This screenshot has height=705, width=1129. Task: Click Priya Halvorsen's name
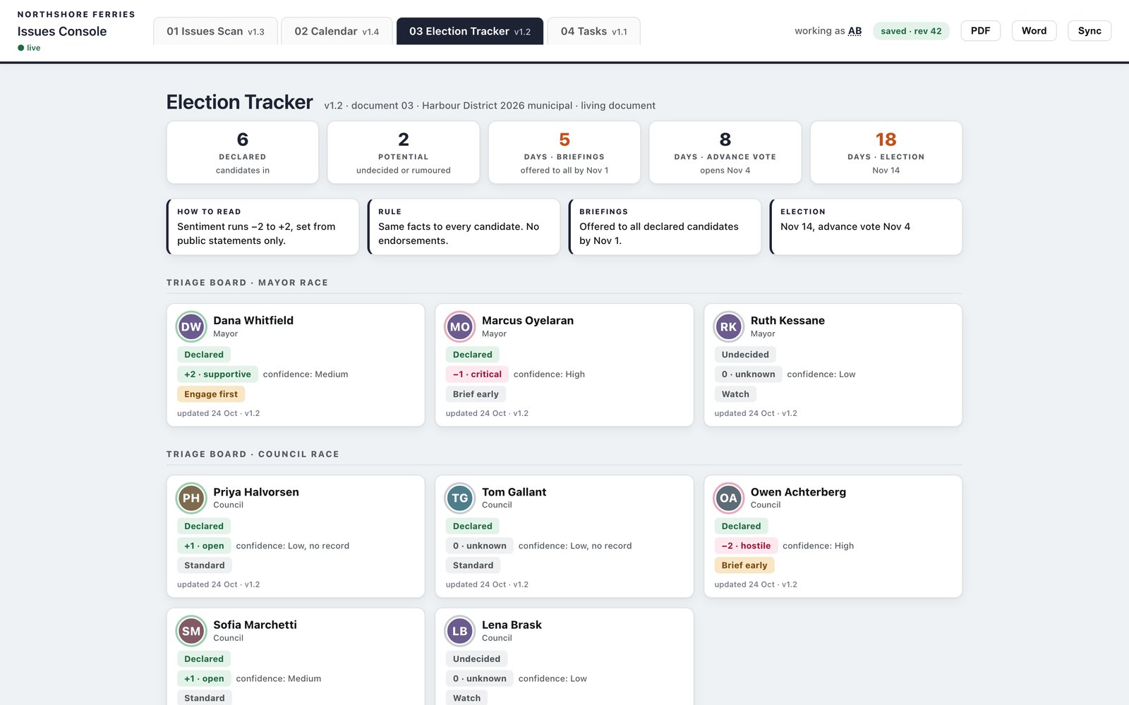(256, 492)
